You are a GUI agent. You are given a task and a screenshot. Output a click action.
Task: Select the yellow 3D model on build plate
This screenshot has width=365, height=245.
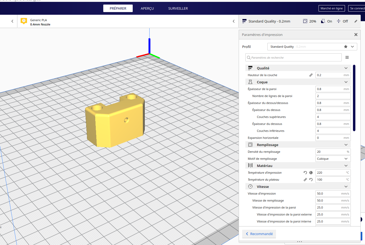point(115,120)
